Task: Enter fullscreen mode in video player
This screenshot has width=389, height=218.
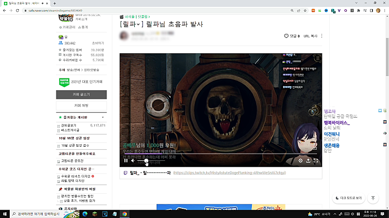Action: [316, 161]
